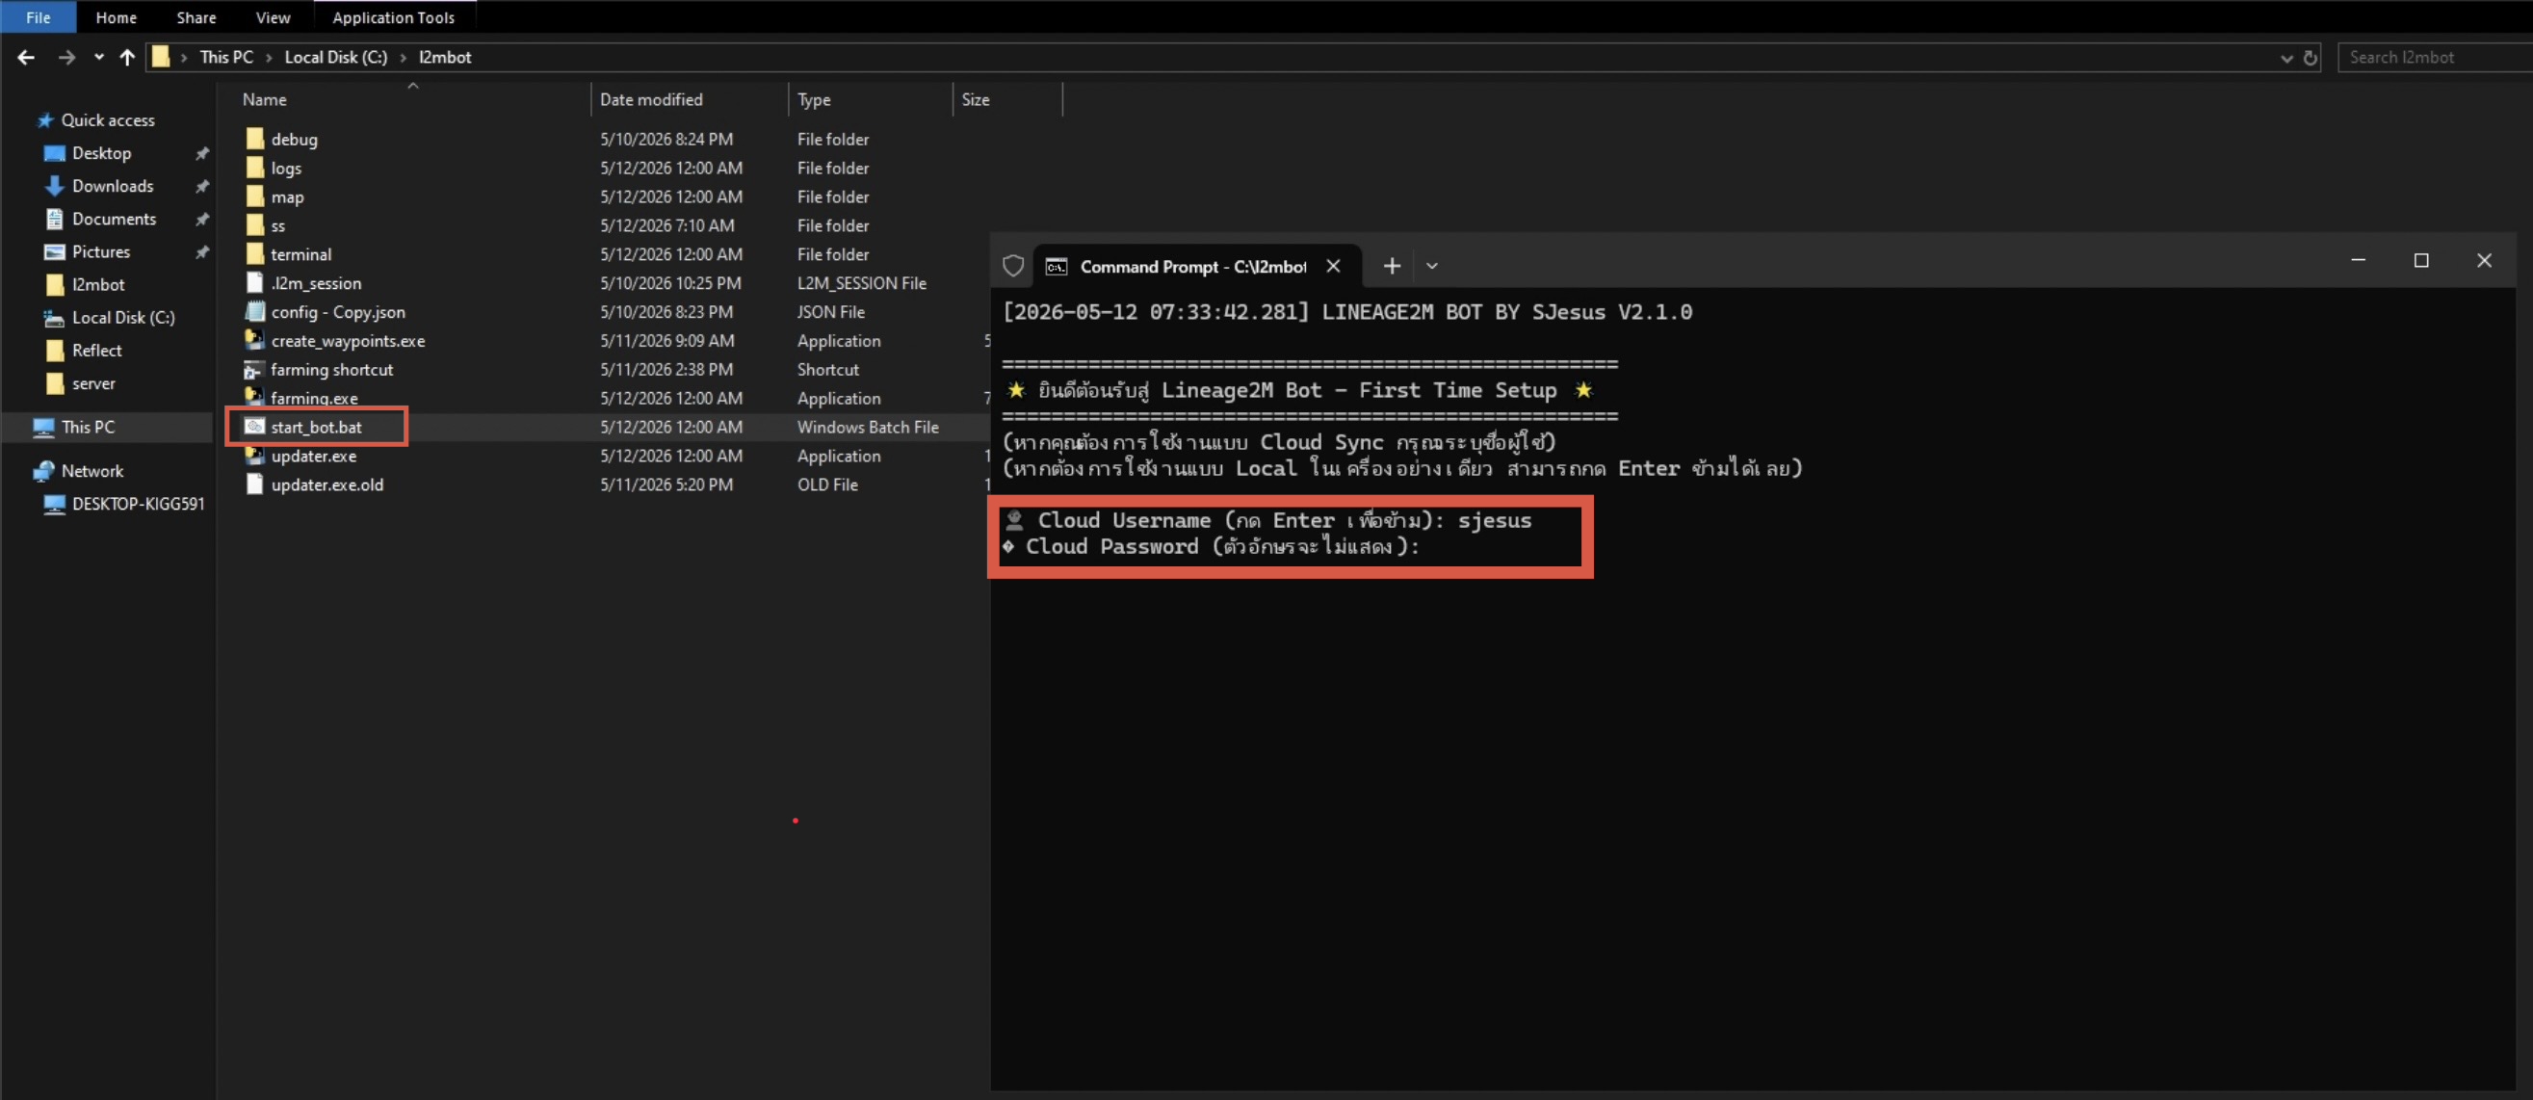The height and width of the screenshot is (1100, 2533).
Task: Click the Downloads pin icon
Action: (x=201, y=186)
